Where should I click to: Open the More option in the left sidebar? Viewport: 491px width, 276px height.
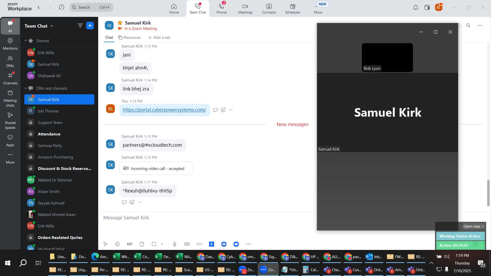point(10,158)
